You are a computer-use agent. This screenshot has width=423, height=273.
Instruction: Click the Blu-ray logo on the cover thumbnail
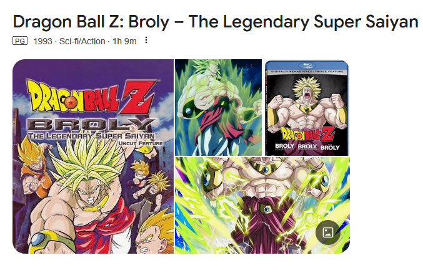[x=307, y=65]
